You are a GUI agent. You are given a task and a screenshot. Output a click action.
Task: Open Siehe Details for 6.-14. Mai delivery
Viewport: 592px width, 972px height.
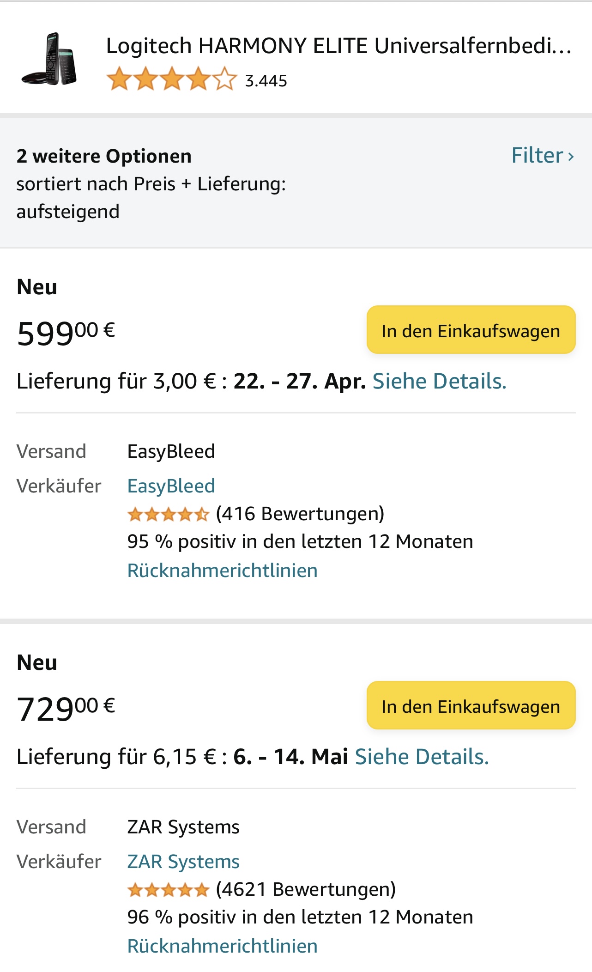pos(422,757)
